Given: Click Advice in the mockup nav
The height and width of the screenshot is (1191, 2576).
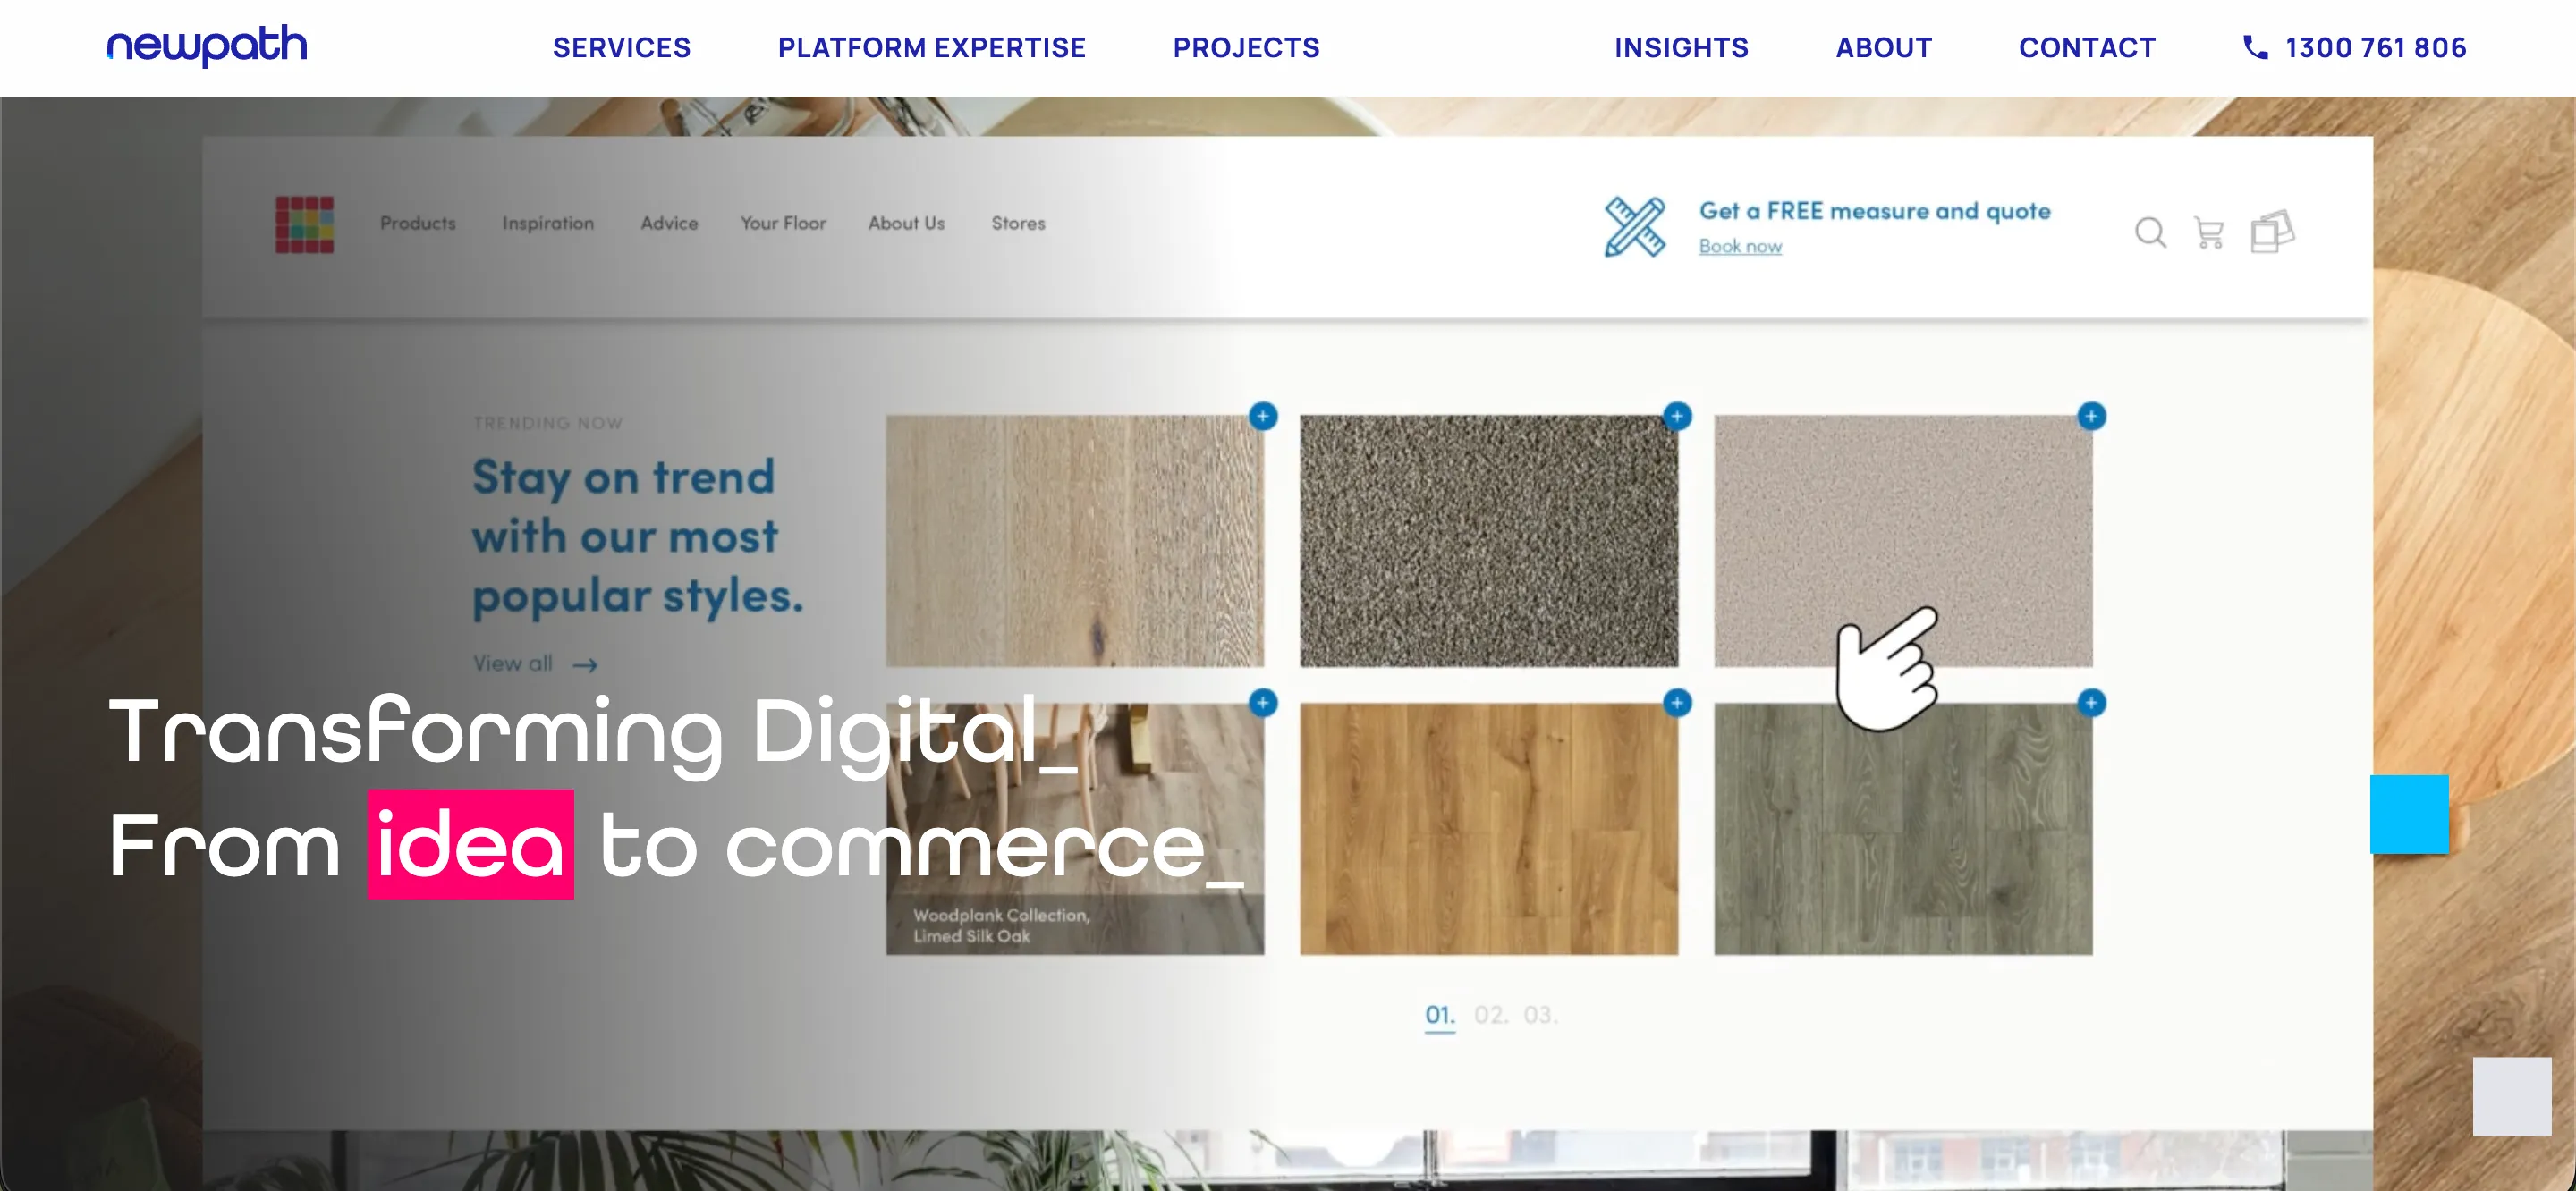Looking at the screenshot, I should [x=669, y=223].
